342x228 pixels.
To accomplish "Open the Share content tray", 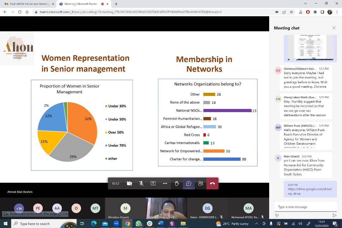I will pyautogui.click(x=153, y=183).
